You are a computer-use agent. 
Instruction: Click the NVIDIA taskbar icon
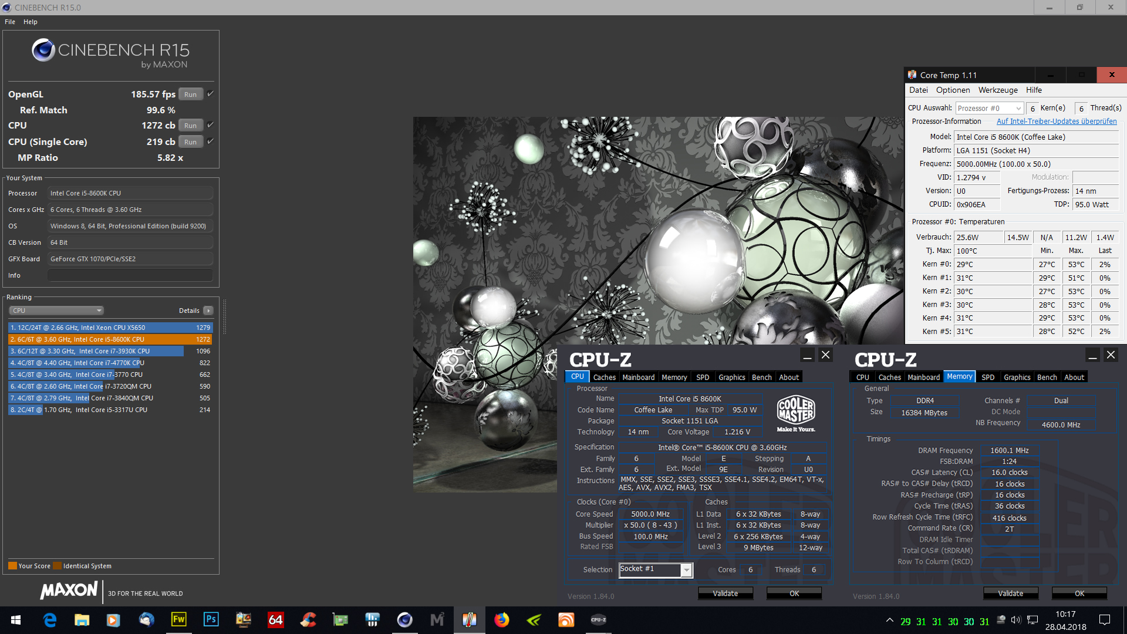534,619
